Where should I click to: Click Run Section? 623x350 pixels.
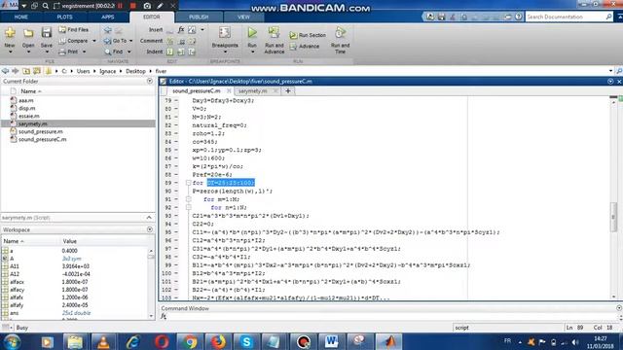pyautogui.click(x=308, y=35)
